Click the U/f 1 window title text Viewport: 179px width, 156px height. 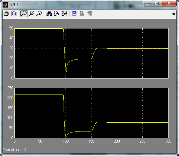click(x=14, y=5)
